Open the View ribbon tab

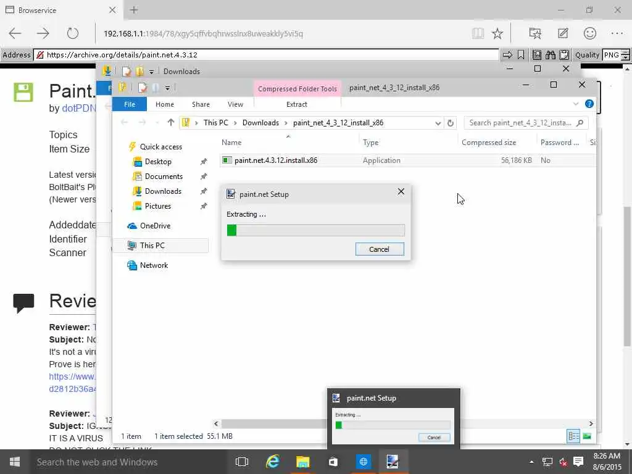pyautogui.click(x=235, y=104)
